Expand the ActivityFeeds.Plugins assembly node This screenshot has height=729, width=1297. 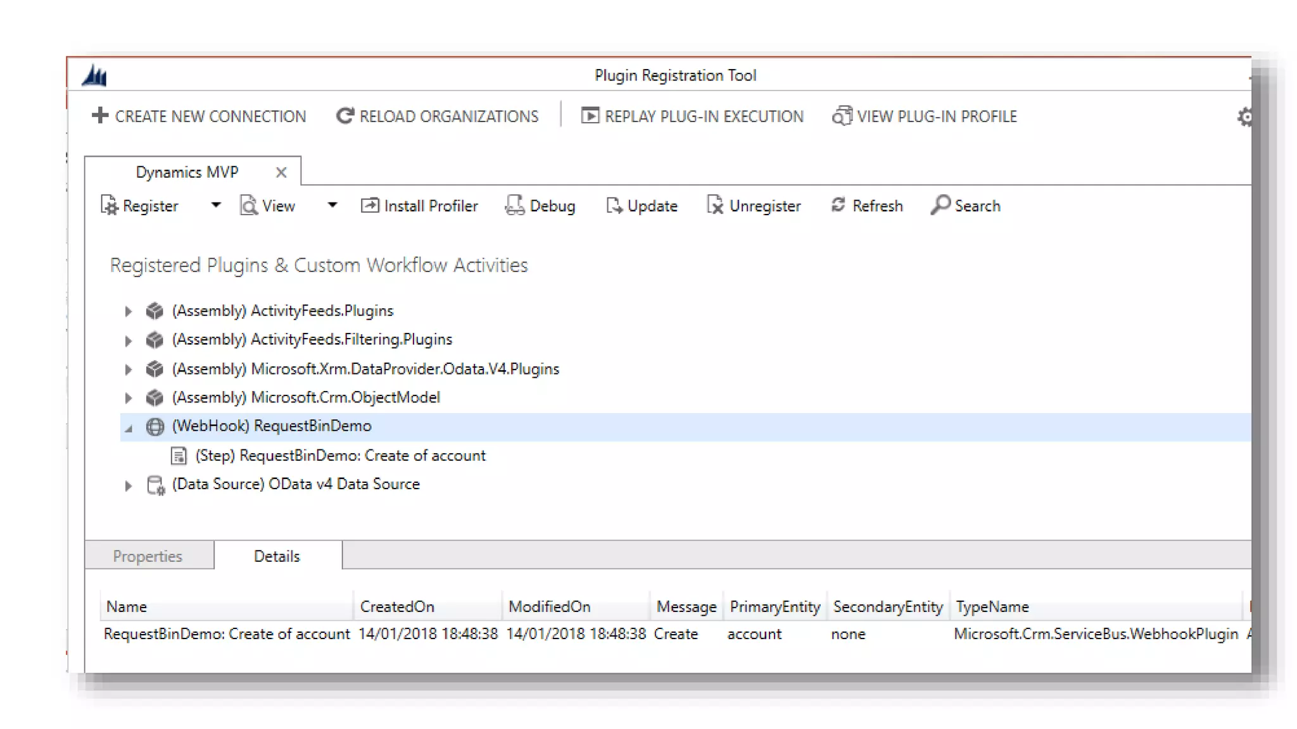128,311
